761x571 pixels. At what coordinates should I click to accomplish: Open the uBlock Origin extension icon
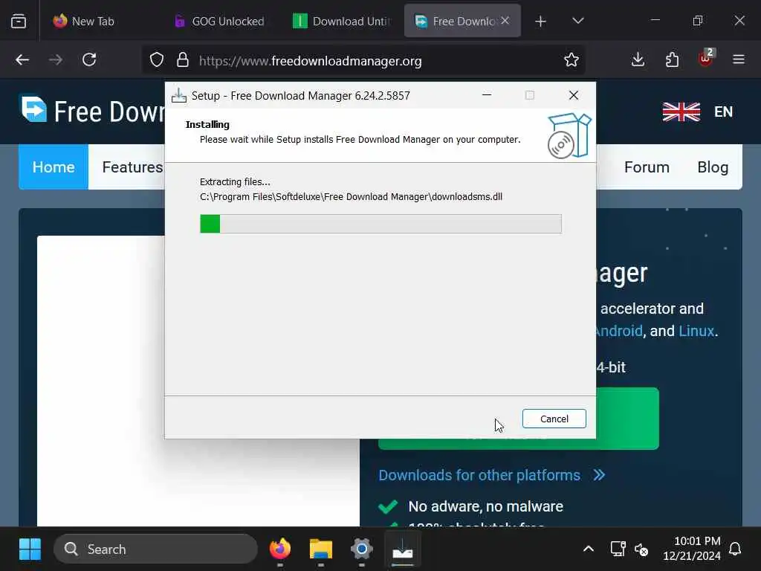(705, 59)
